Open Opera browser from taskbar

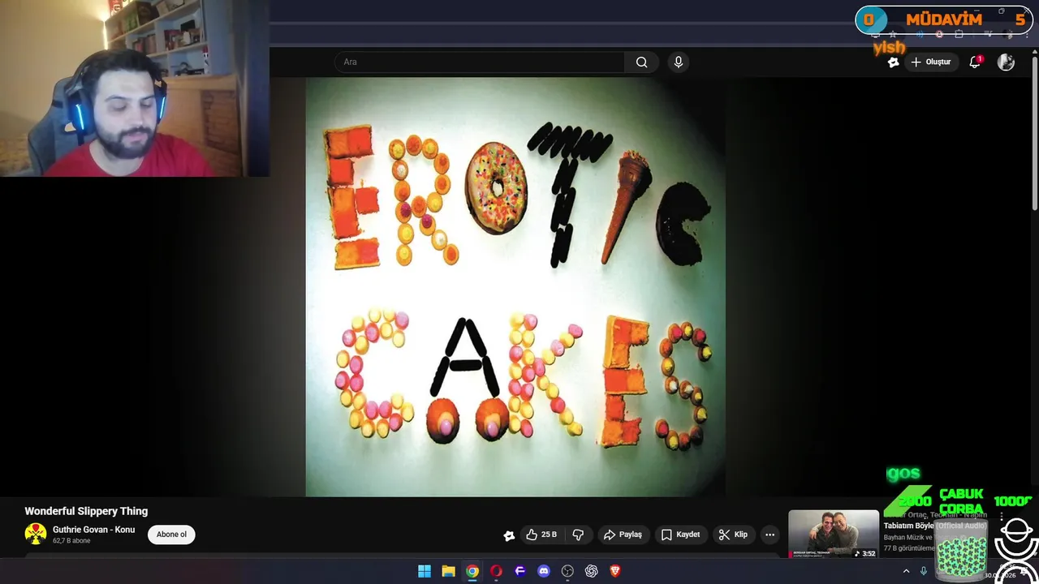pyautogui.click(x=496, y=571)
